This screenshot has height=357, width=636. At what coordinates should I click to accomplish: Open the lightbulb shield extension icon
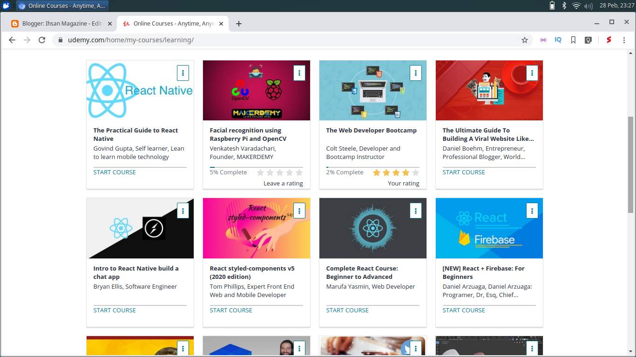(589, 40)
